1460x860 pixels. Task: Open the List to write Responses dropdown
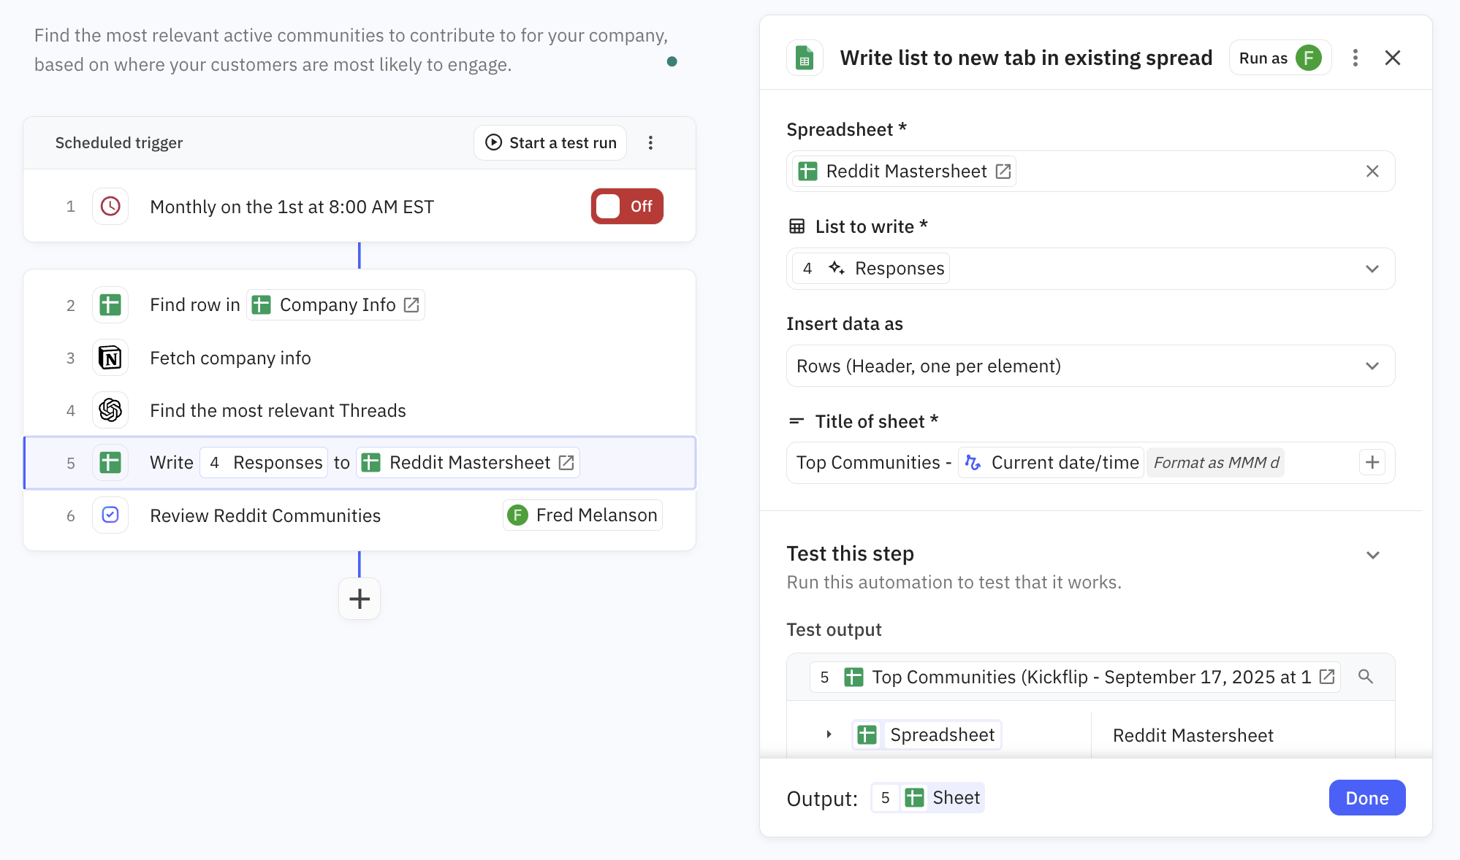pyautogui.click(x=1372, y=269)
